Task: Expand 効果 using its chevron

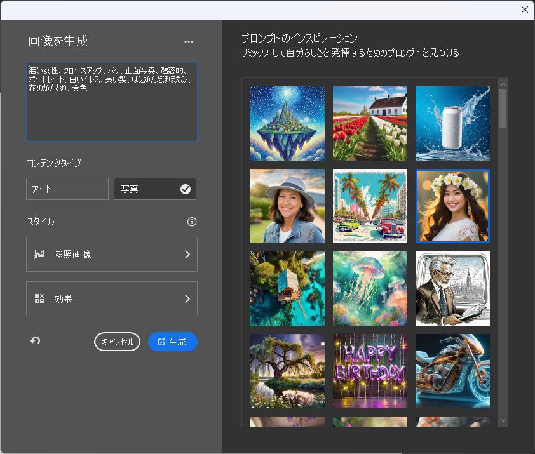Action: pos(186,298)
